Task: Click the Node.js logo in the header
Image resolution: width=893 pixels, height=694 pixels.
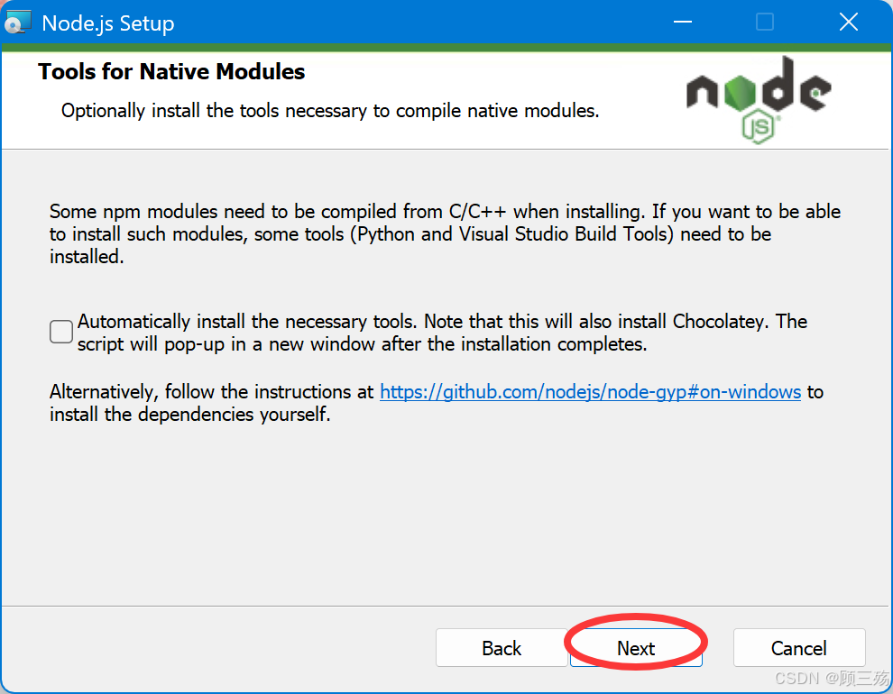Action: point(759,99)
